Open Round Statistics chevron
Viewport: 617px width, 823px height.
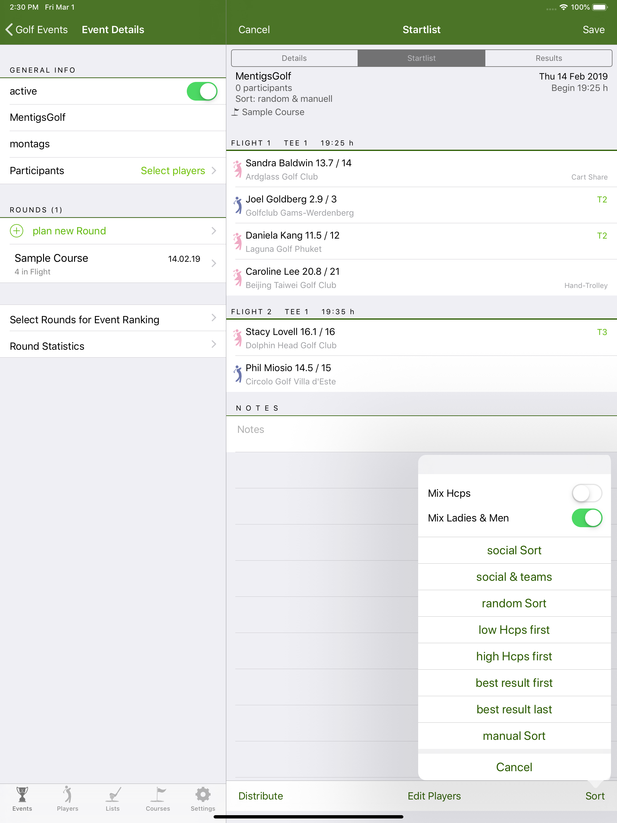(x=214, y=344)
